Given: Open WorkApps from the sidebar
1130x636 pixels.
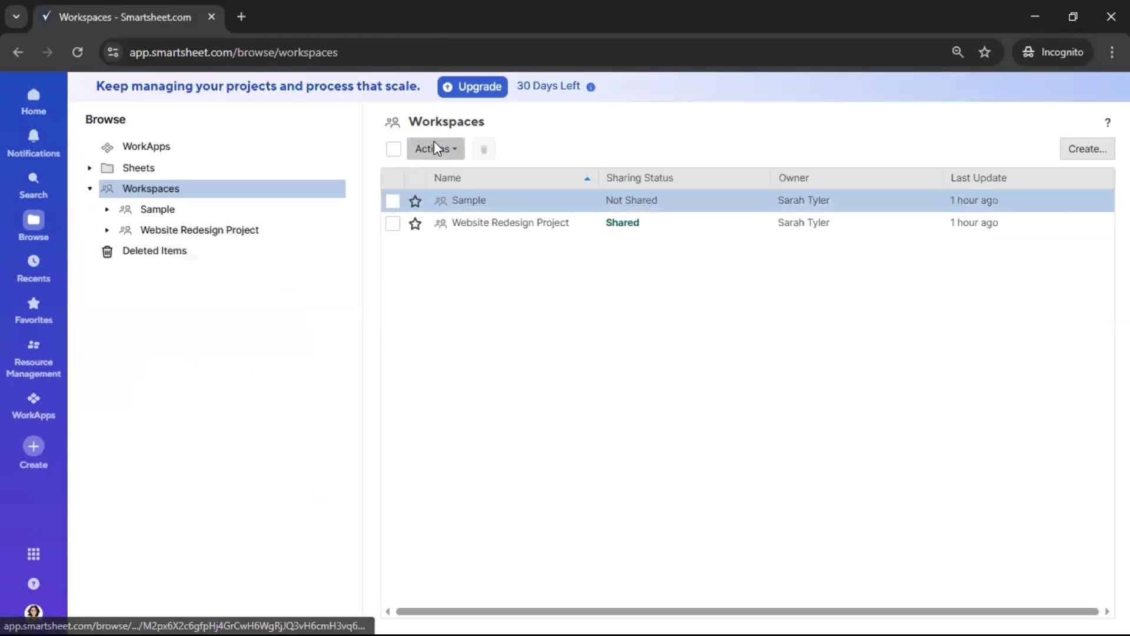Looking at the screenshot, I should coord(34,405).
